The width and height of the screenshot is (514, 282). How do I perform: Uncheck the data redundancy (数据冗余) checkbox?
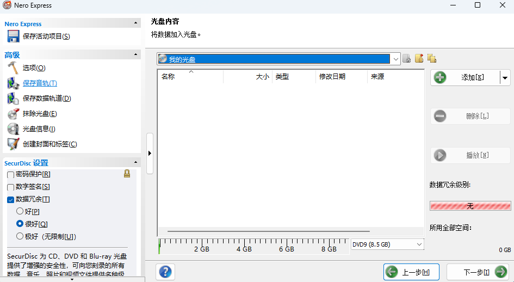[10, 200]
